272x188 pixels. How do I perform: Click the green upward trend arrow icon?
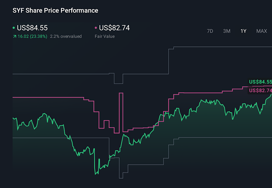pyautogui.click(x=14, y=36)
